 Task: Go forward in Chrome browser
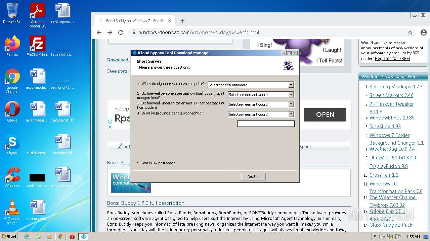pos(110,32)
